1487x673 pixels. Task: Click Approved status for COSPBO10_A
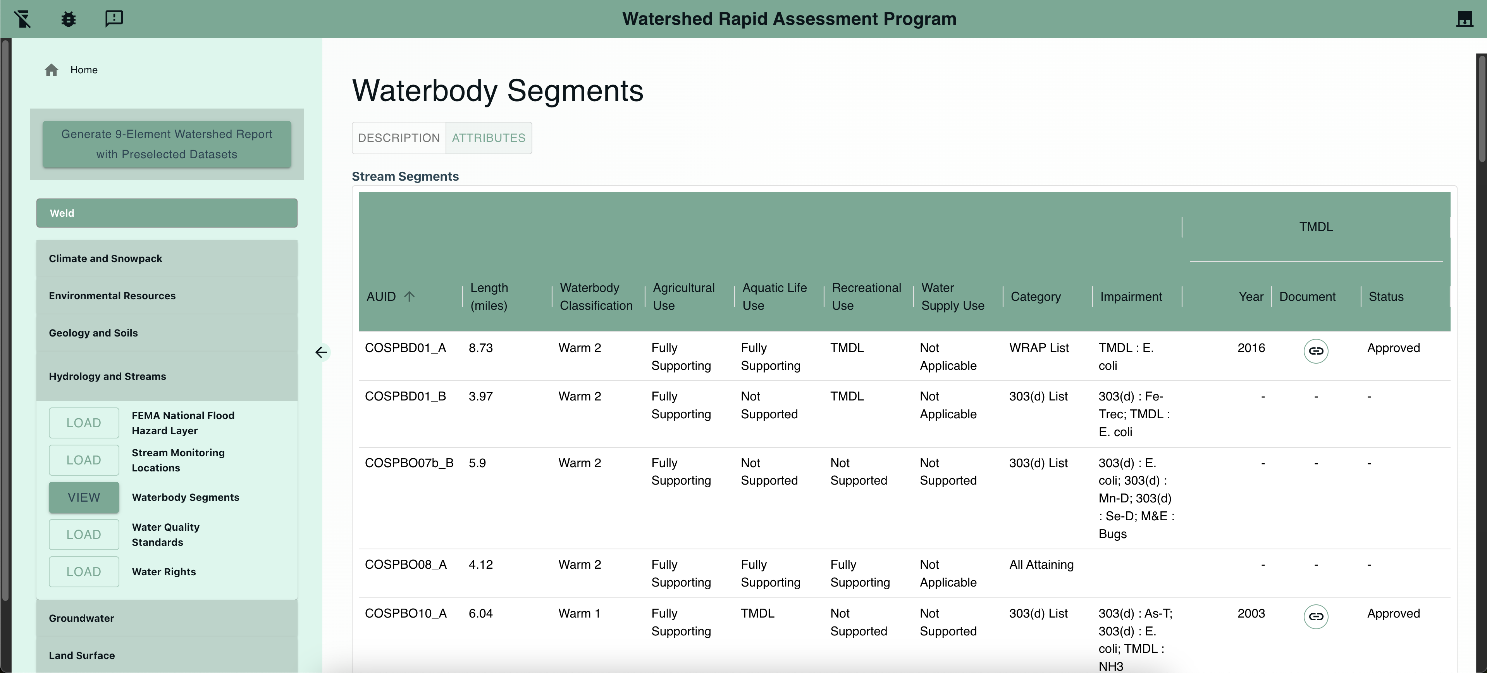coord(1393,613)
